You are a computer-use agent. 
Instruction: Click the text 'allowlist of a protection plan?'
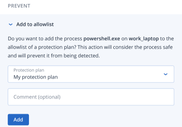click(x=42, y=47)
